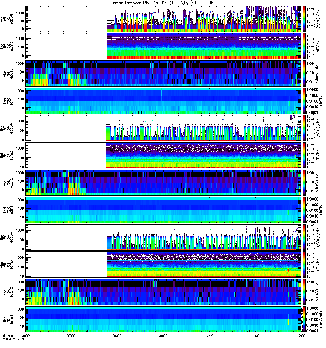This screenshot has width=326, height=348.
Task: Click the date label "2010 May 20"
Action: coord(14,339)
